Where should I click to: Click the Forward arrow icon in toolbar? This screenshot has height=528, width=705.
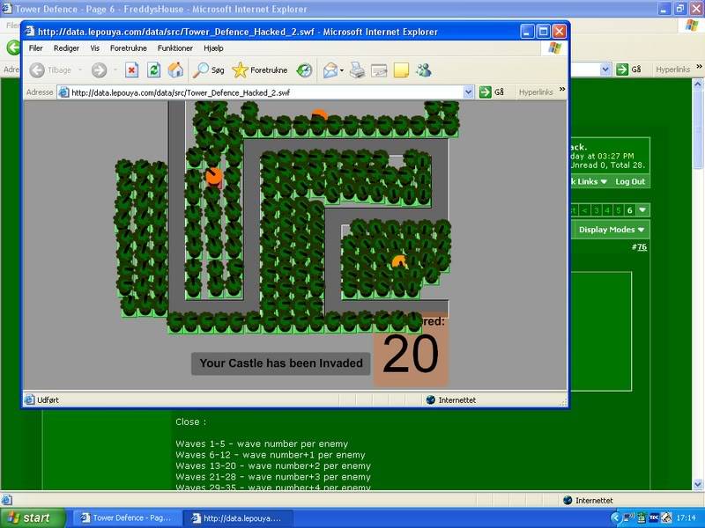coord(99,70)
